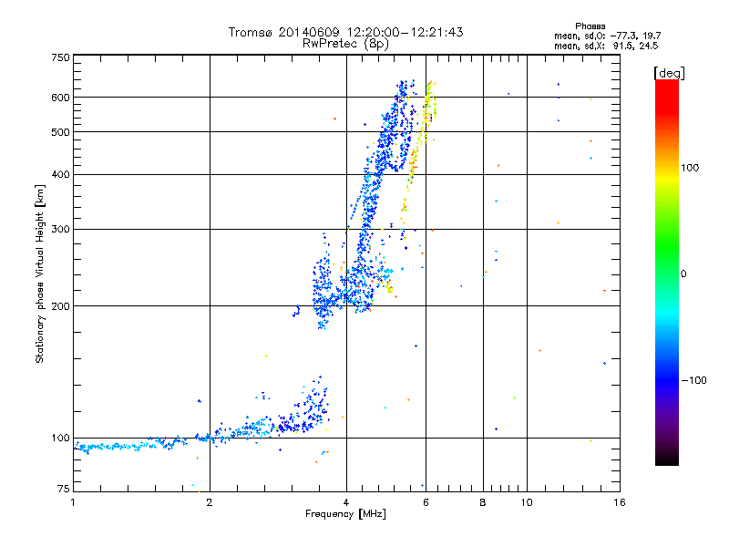Click the y-axis '400' tick label
729x547 pixels.
click(60, 175)
